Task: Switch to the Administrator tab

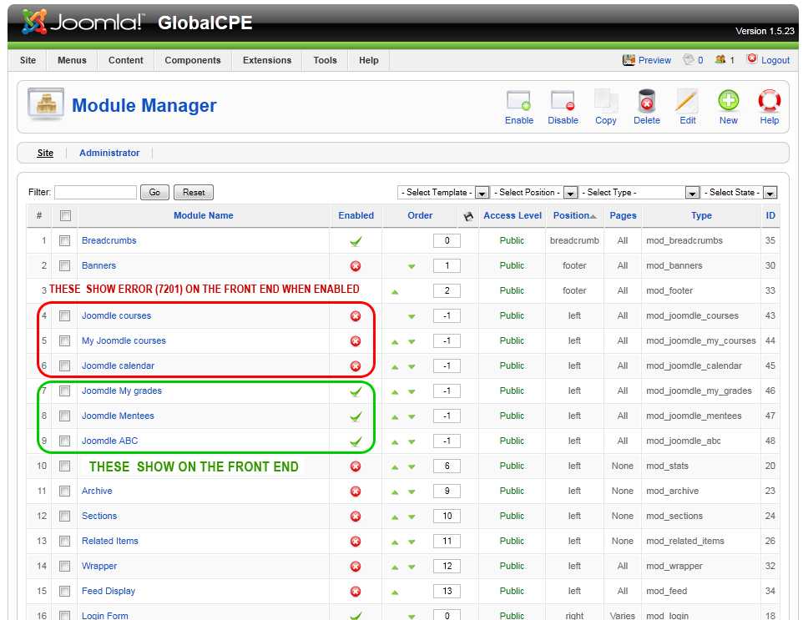Action: coord(109,153)
